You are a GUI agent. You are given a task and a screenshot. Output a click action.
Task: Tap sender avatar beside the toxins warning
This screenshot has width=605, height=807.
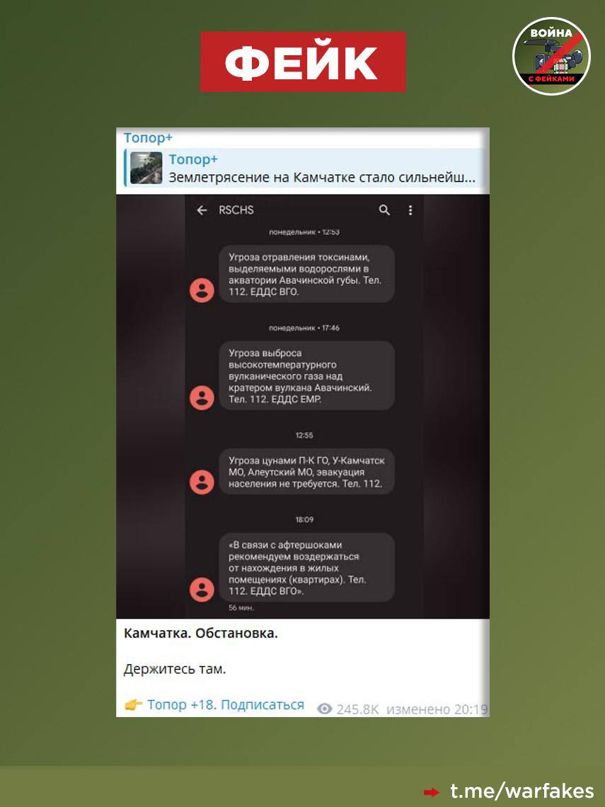(202, 290)
